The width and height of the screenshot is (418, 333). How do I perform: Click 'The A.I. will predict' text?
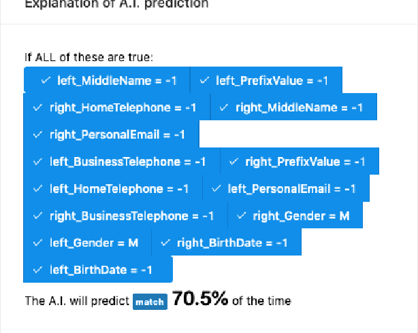77,301
